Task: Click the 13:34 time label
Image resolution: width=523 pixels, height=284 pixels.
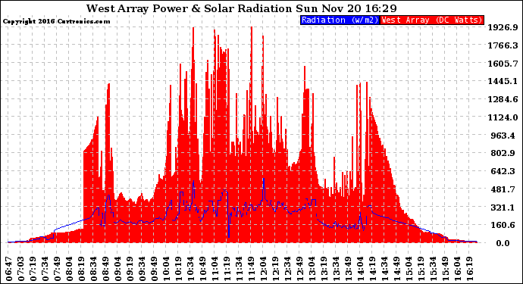Action: click(336, 269)
